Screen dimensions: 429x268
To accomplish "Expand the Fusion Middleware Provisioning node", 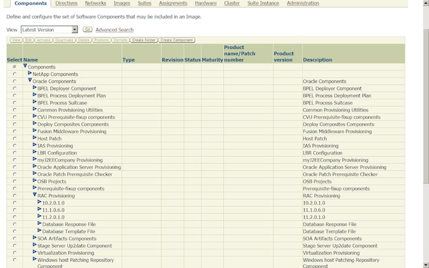I will (34, 130).
